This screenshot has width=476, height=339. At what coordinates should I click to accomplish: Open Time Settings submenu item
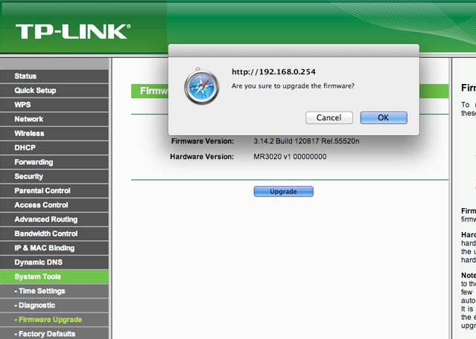click(x=40, y=291)
